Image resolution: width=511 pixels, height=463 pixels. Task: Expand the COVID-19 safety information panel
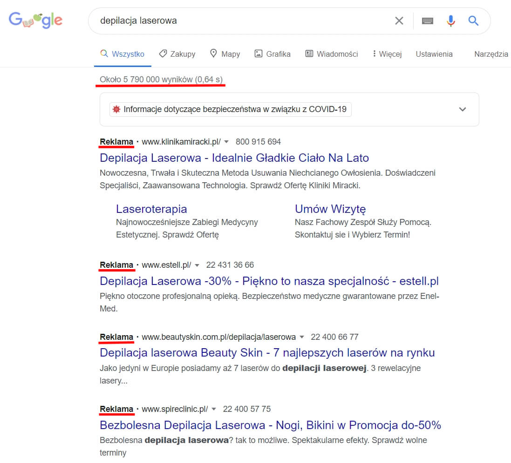click(462, 109)
